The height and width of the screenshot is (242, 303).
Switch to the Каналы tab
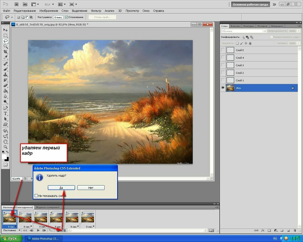(235, 26)
